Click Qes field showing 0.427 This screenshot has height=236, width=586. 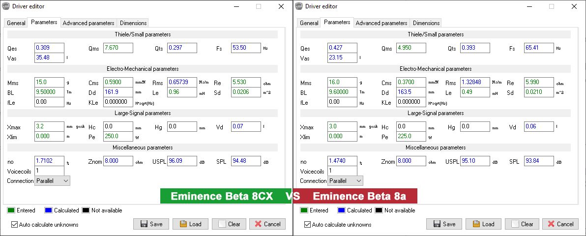pos(342,48)
